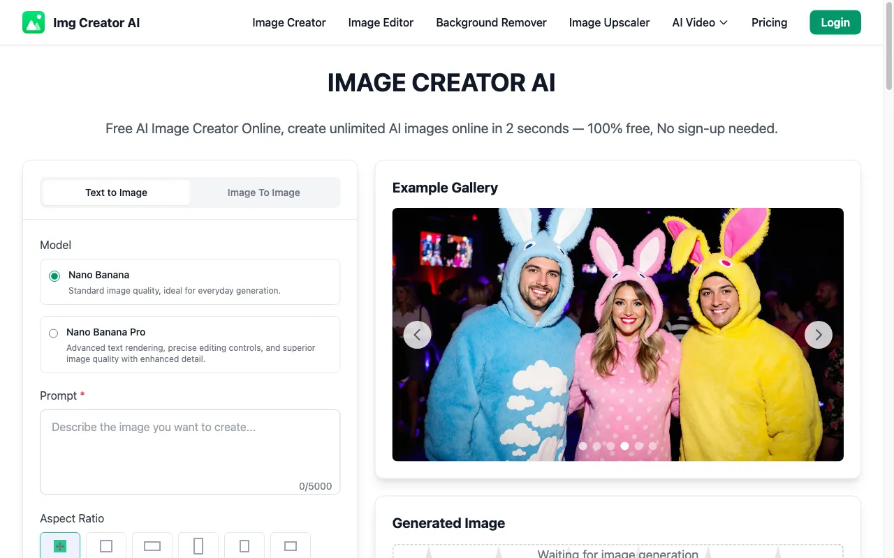Show the previous gallery image arrow

[417, 335]
